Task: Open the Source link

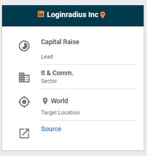Action: pyautogui.click(x=51, y=129)
